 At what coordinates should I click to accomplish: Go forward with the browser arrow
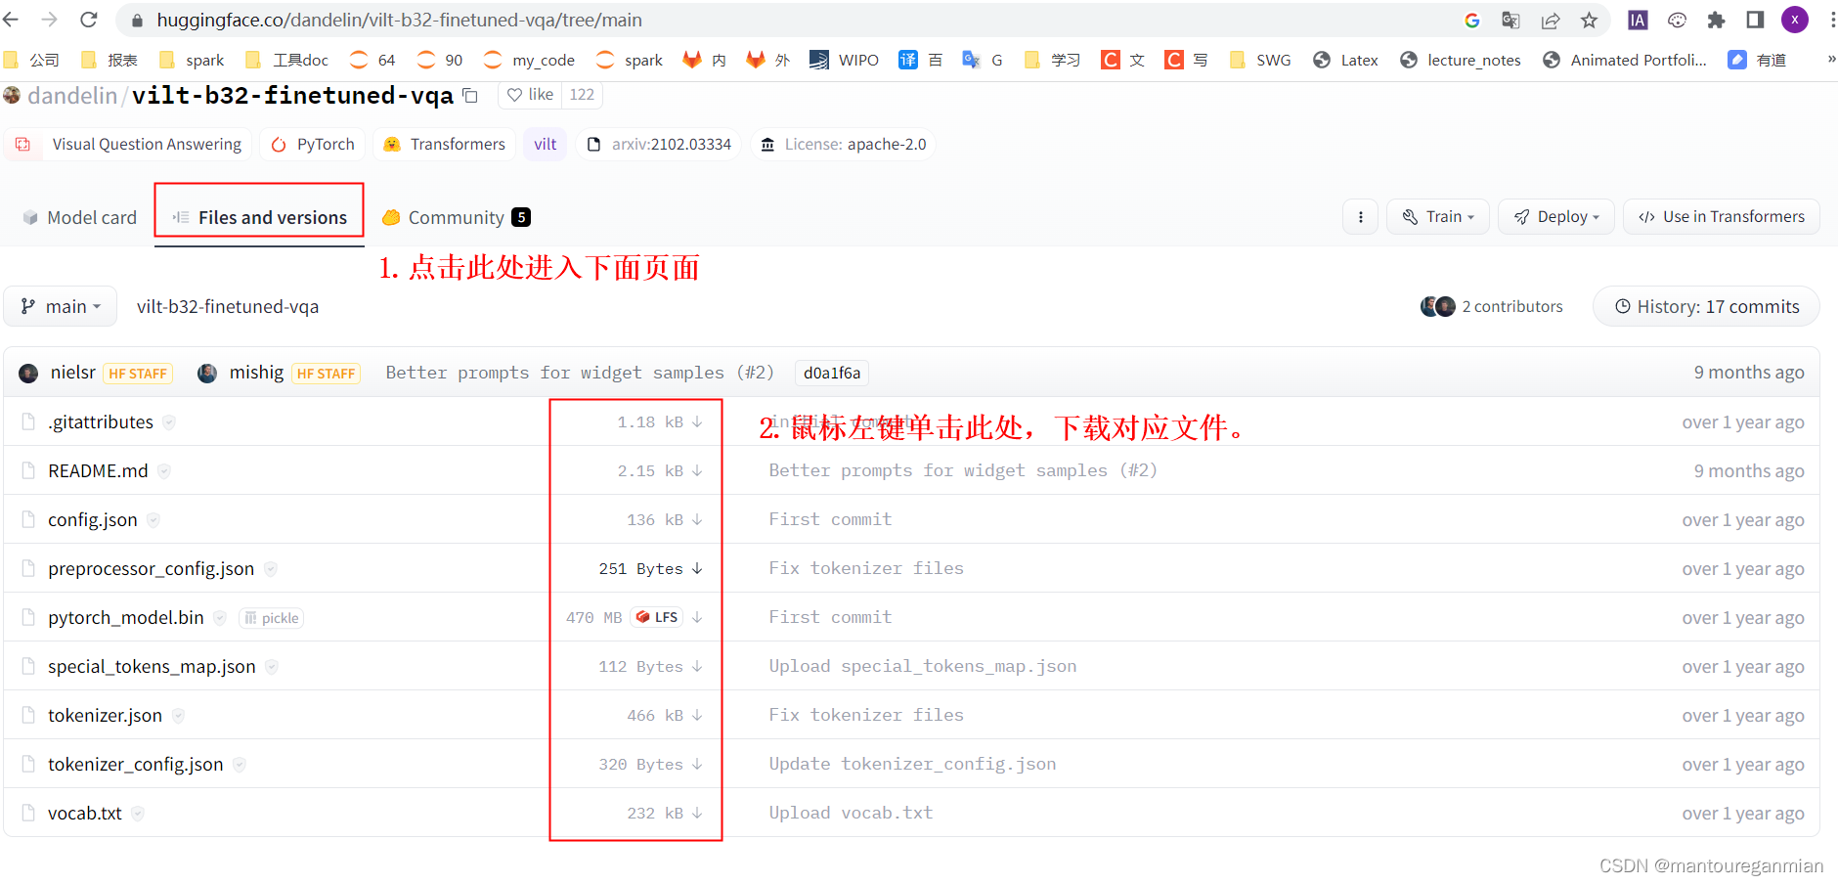50,20
